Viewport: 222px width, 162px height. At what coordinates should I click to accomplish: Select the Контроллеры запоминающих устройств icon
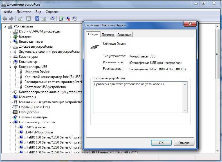tap(15, 92)
